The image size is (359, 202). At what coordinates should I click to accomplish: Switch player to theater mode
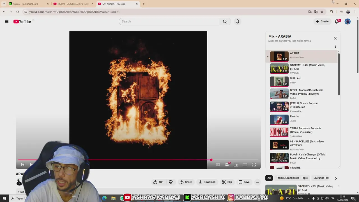coord(245,165)
